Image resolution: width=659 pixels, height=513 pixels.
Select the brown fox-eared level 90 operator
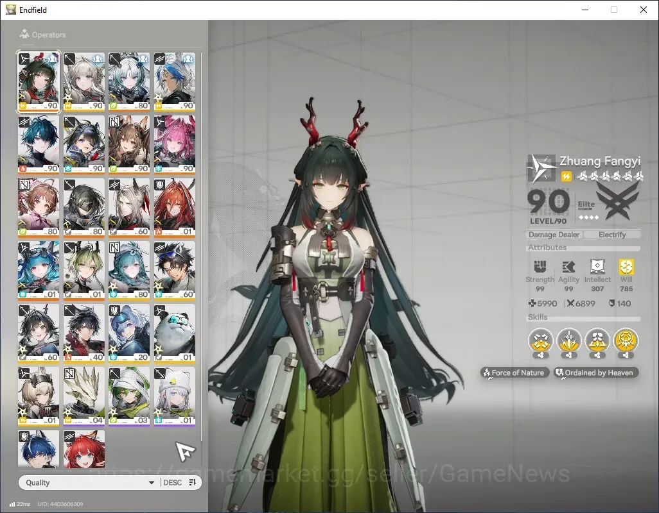(129, 145)
